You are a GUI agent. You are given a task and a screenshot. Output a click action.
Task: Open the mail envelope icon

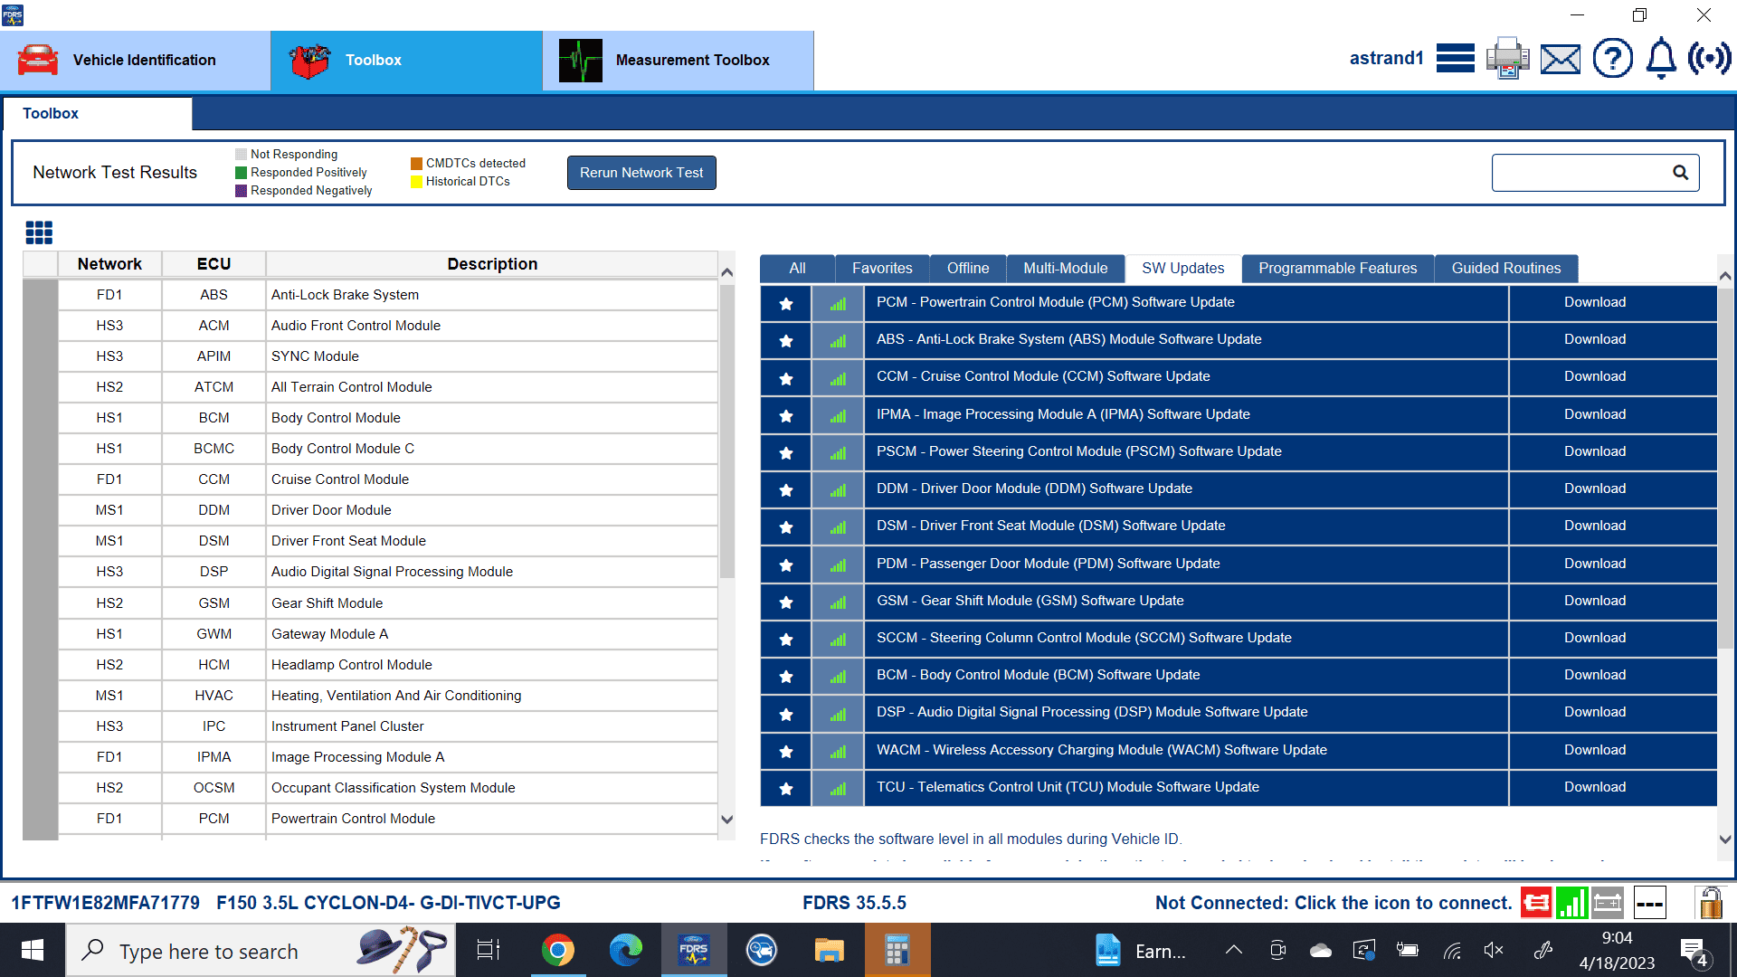tap(1561, 60)
